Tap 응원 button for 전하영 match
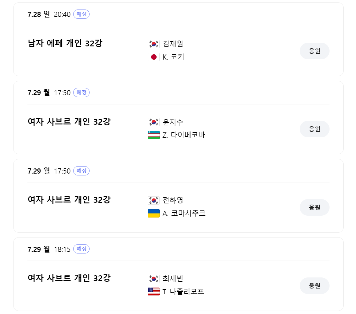 pos(314,207)
